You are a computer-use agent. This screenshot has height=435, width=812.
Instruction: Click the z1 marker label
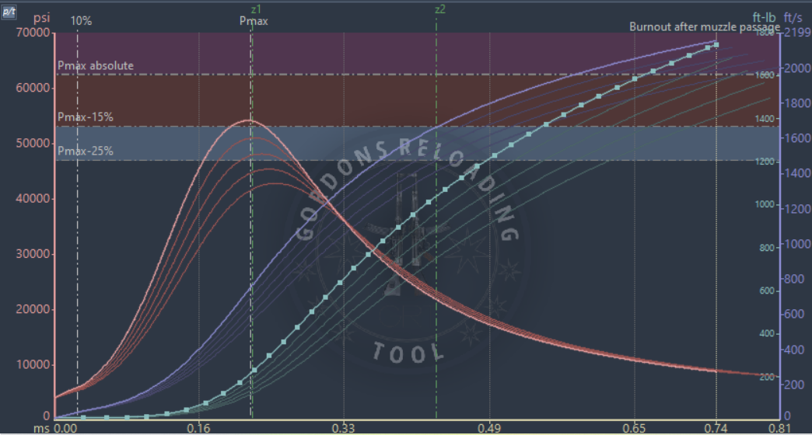(257, 9)
